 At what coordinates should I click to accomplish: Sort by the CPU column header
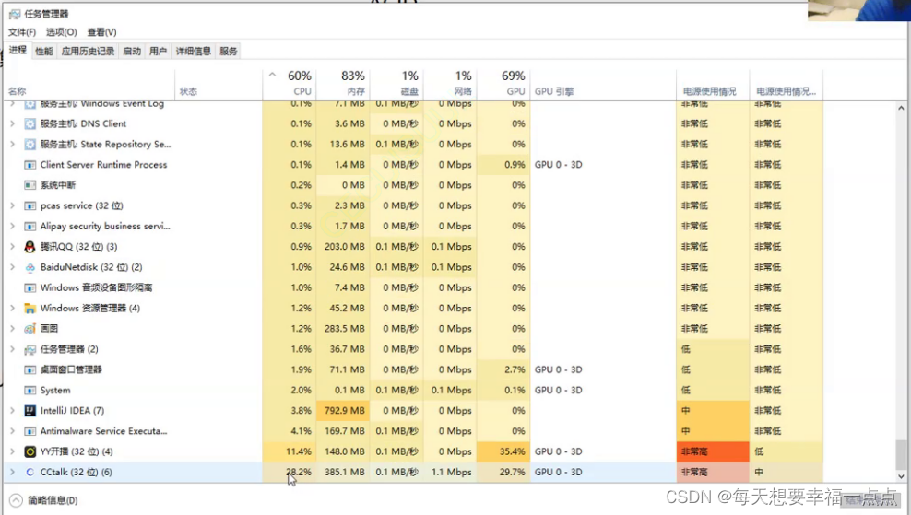(290, 84)
